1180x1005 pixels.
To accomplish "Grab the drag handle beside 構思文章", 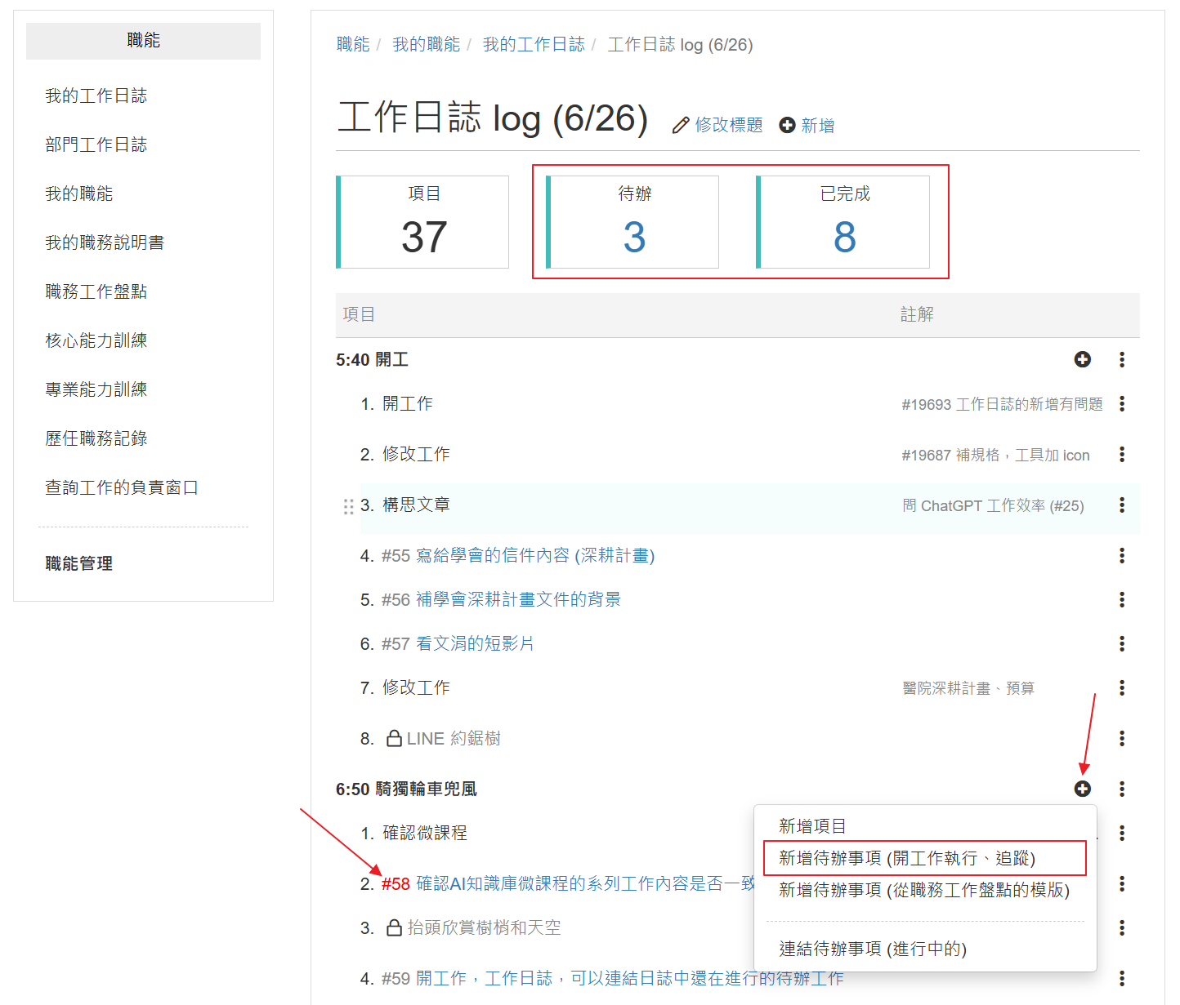I will pos(349,506).
